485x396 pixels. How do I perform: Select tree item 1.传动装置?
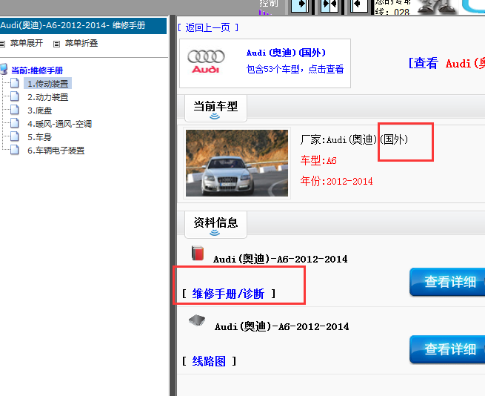point(48,84)
